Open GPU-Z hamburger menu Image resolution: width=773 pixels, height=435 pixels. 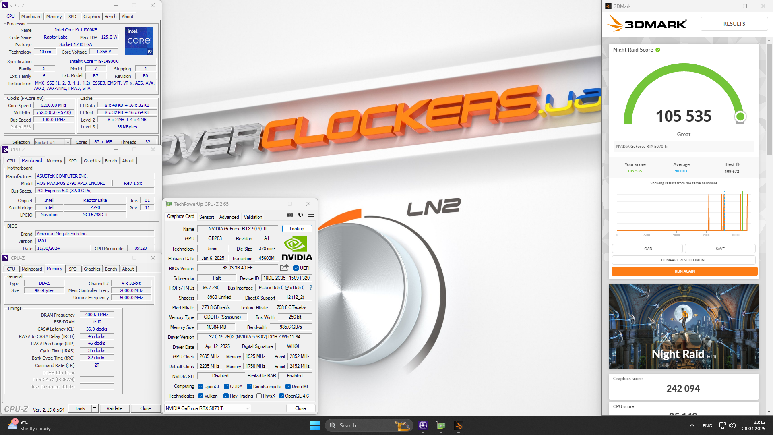(x=311, y=215)
